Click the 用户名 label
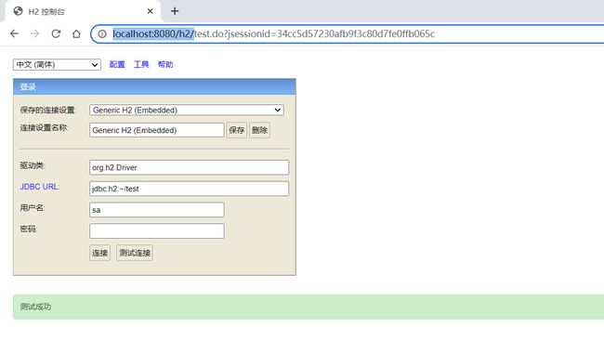The width and height of the screenshot is (604, 341). tap(33, 208)
